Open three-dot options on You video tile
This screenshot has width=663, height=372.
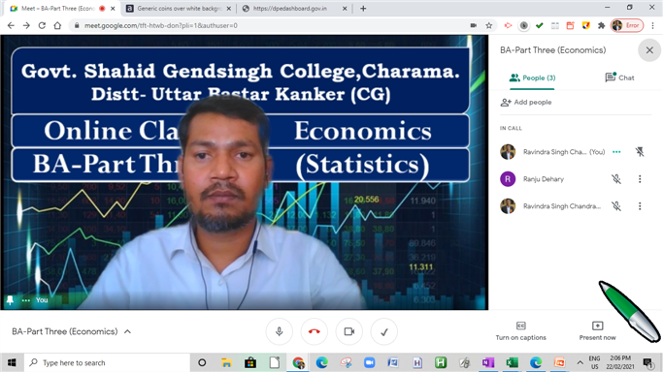26,300
